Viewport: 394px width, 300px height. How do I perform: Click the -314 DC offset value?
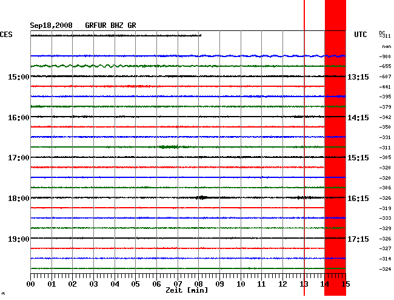[385, 259]
